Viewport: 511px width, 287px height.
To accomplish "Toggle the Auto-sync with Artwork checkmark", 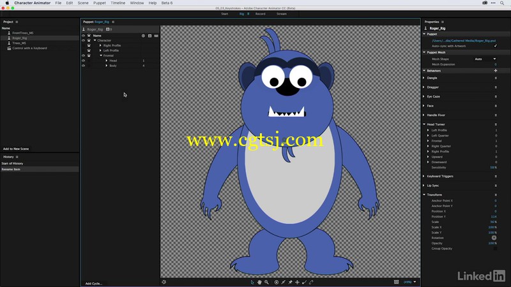I will tap(496, 46).
